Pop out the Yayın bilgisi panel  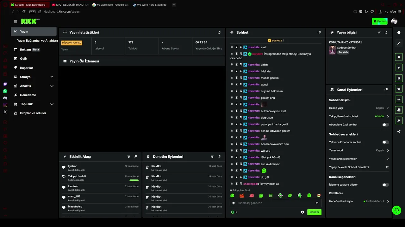[x=386, y=32]
